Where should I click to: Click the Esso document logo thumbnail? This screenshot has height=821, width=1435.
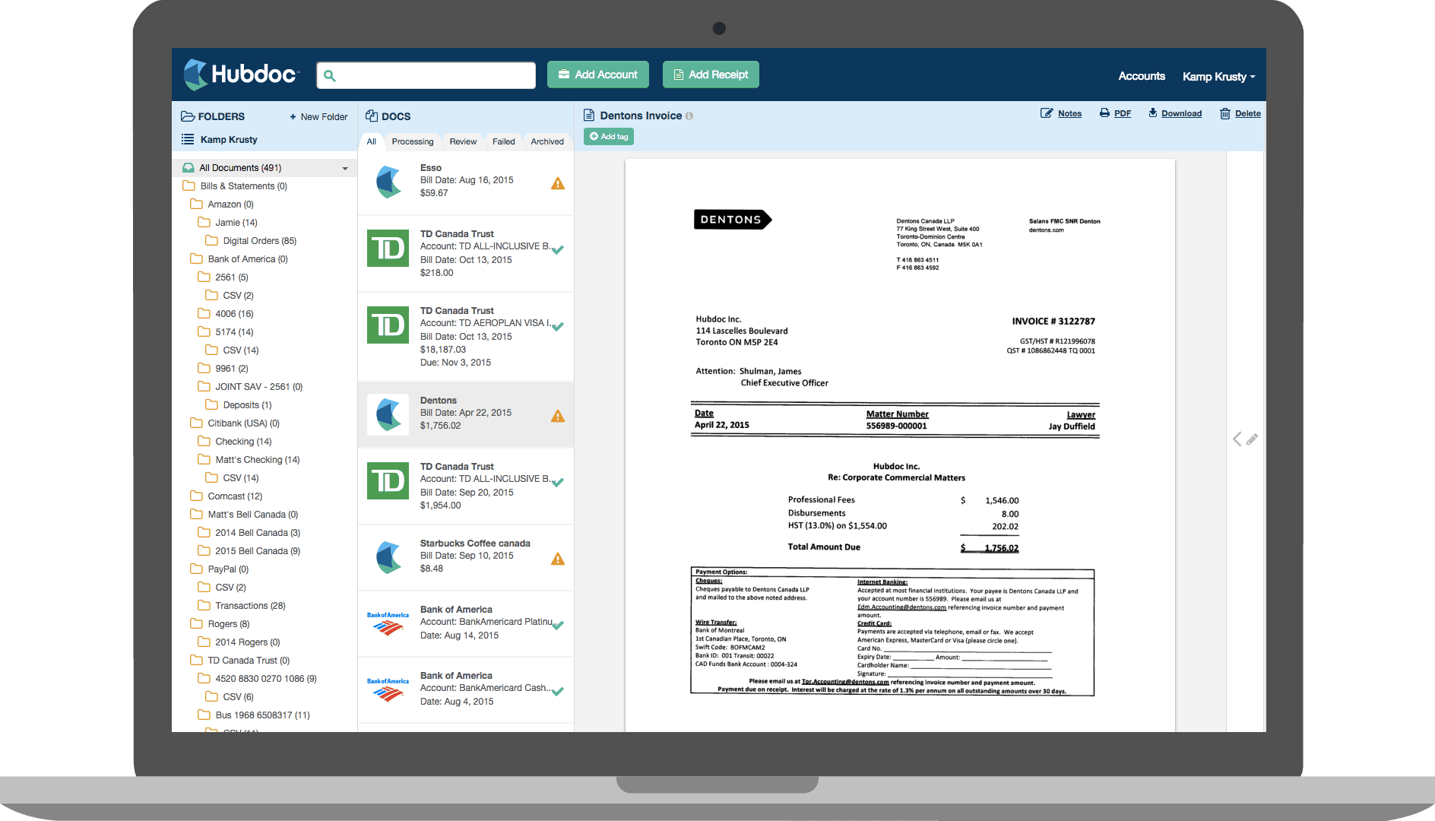(x=388, y=182)
